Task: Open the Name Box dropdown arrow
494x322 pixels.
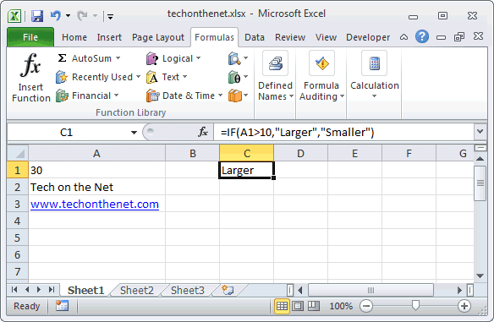Action: point(134,133)
